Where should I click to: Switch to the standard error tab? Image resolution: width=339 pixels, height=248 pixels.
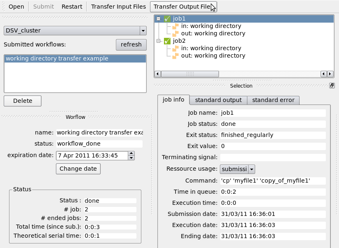(273, 100)
